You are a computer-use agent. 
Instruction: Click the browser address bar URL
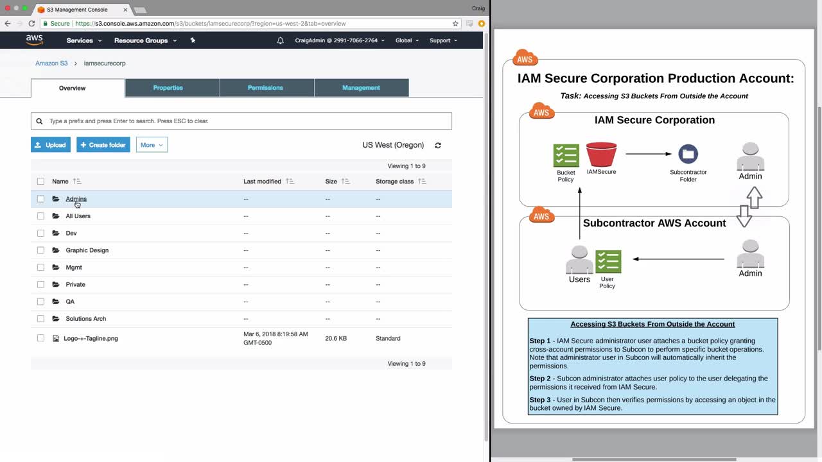211,24
